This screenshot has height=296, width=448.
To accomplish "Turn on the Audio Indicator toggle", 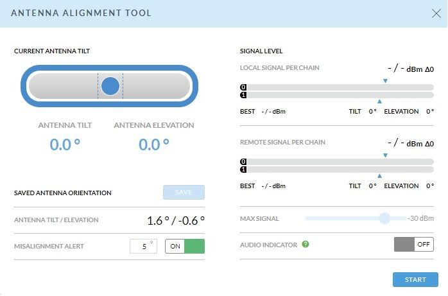I will pos(413,244).
